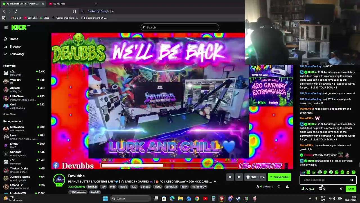Open xQc Minecraft channel under Following

tap(24, 73)
